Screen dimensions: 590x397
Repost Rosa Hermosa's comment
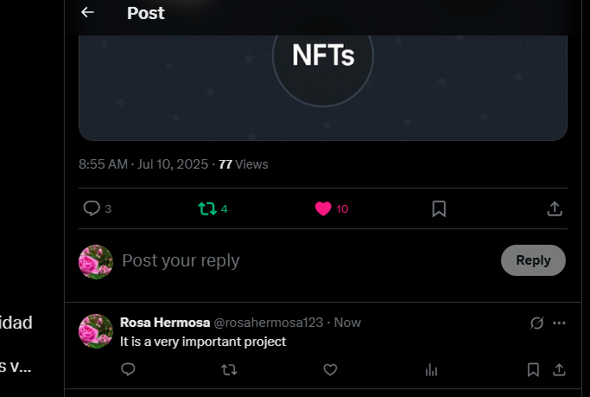click(x=229, y=370)
